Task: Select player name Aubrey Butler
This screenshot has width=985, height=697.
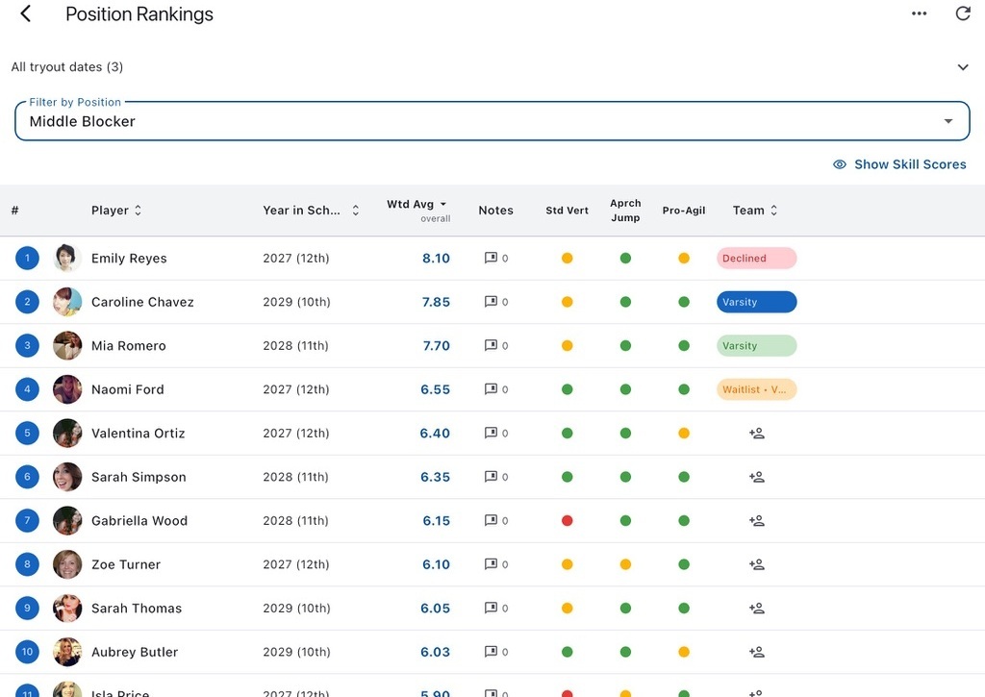Action: (135, 652)
